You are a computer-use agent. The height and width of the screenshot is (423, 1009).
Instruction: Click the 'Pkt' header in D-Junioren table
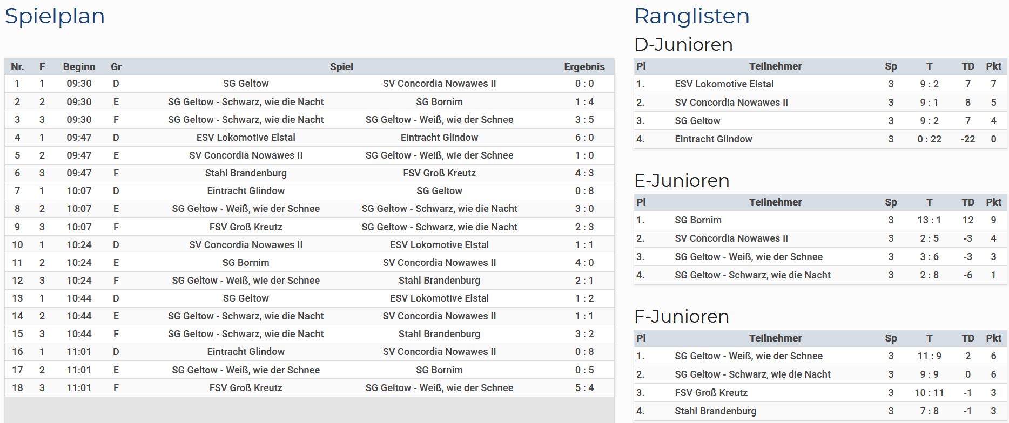(x=993, y=66)
